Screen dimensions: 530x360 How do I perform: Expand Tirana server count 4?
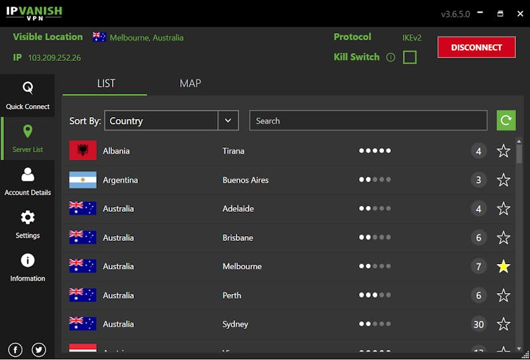[478, 151]
